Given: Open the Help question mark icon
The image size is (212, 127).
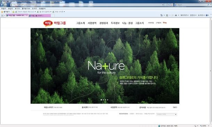Looking at the screenshot, I should [x=206, y=15].
